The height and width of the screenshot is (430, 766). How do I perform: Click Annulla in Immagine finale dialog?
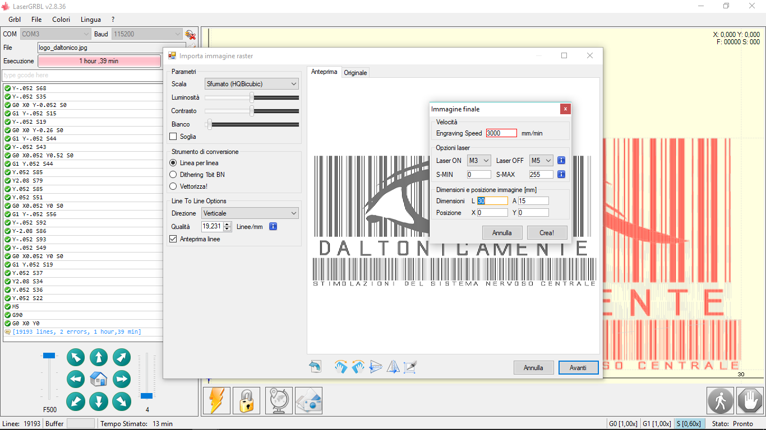pos(502,233)
